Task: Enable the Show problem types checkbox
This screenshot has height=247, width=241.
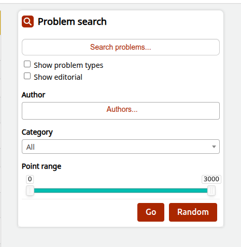Action: (27, 64)
